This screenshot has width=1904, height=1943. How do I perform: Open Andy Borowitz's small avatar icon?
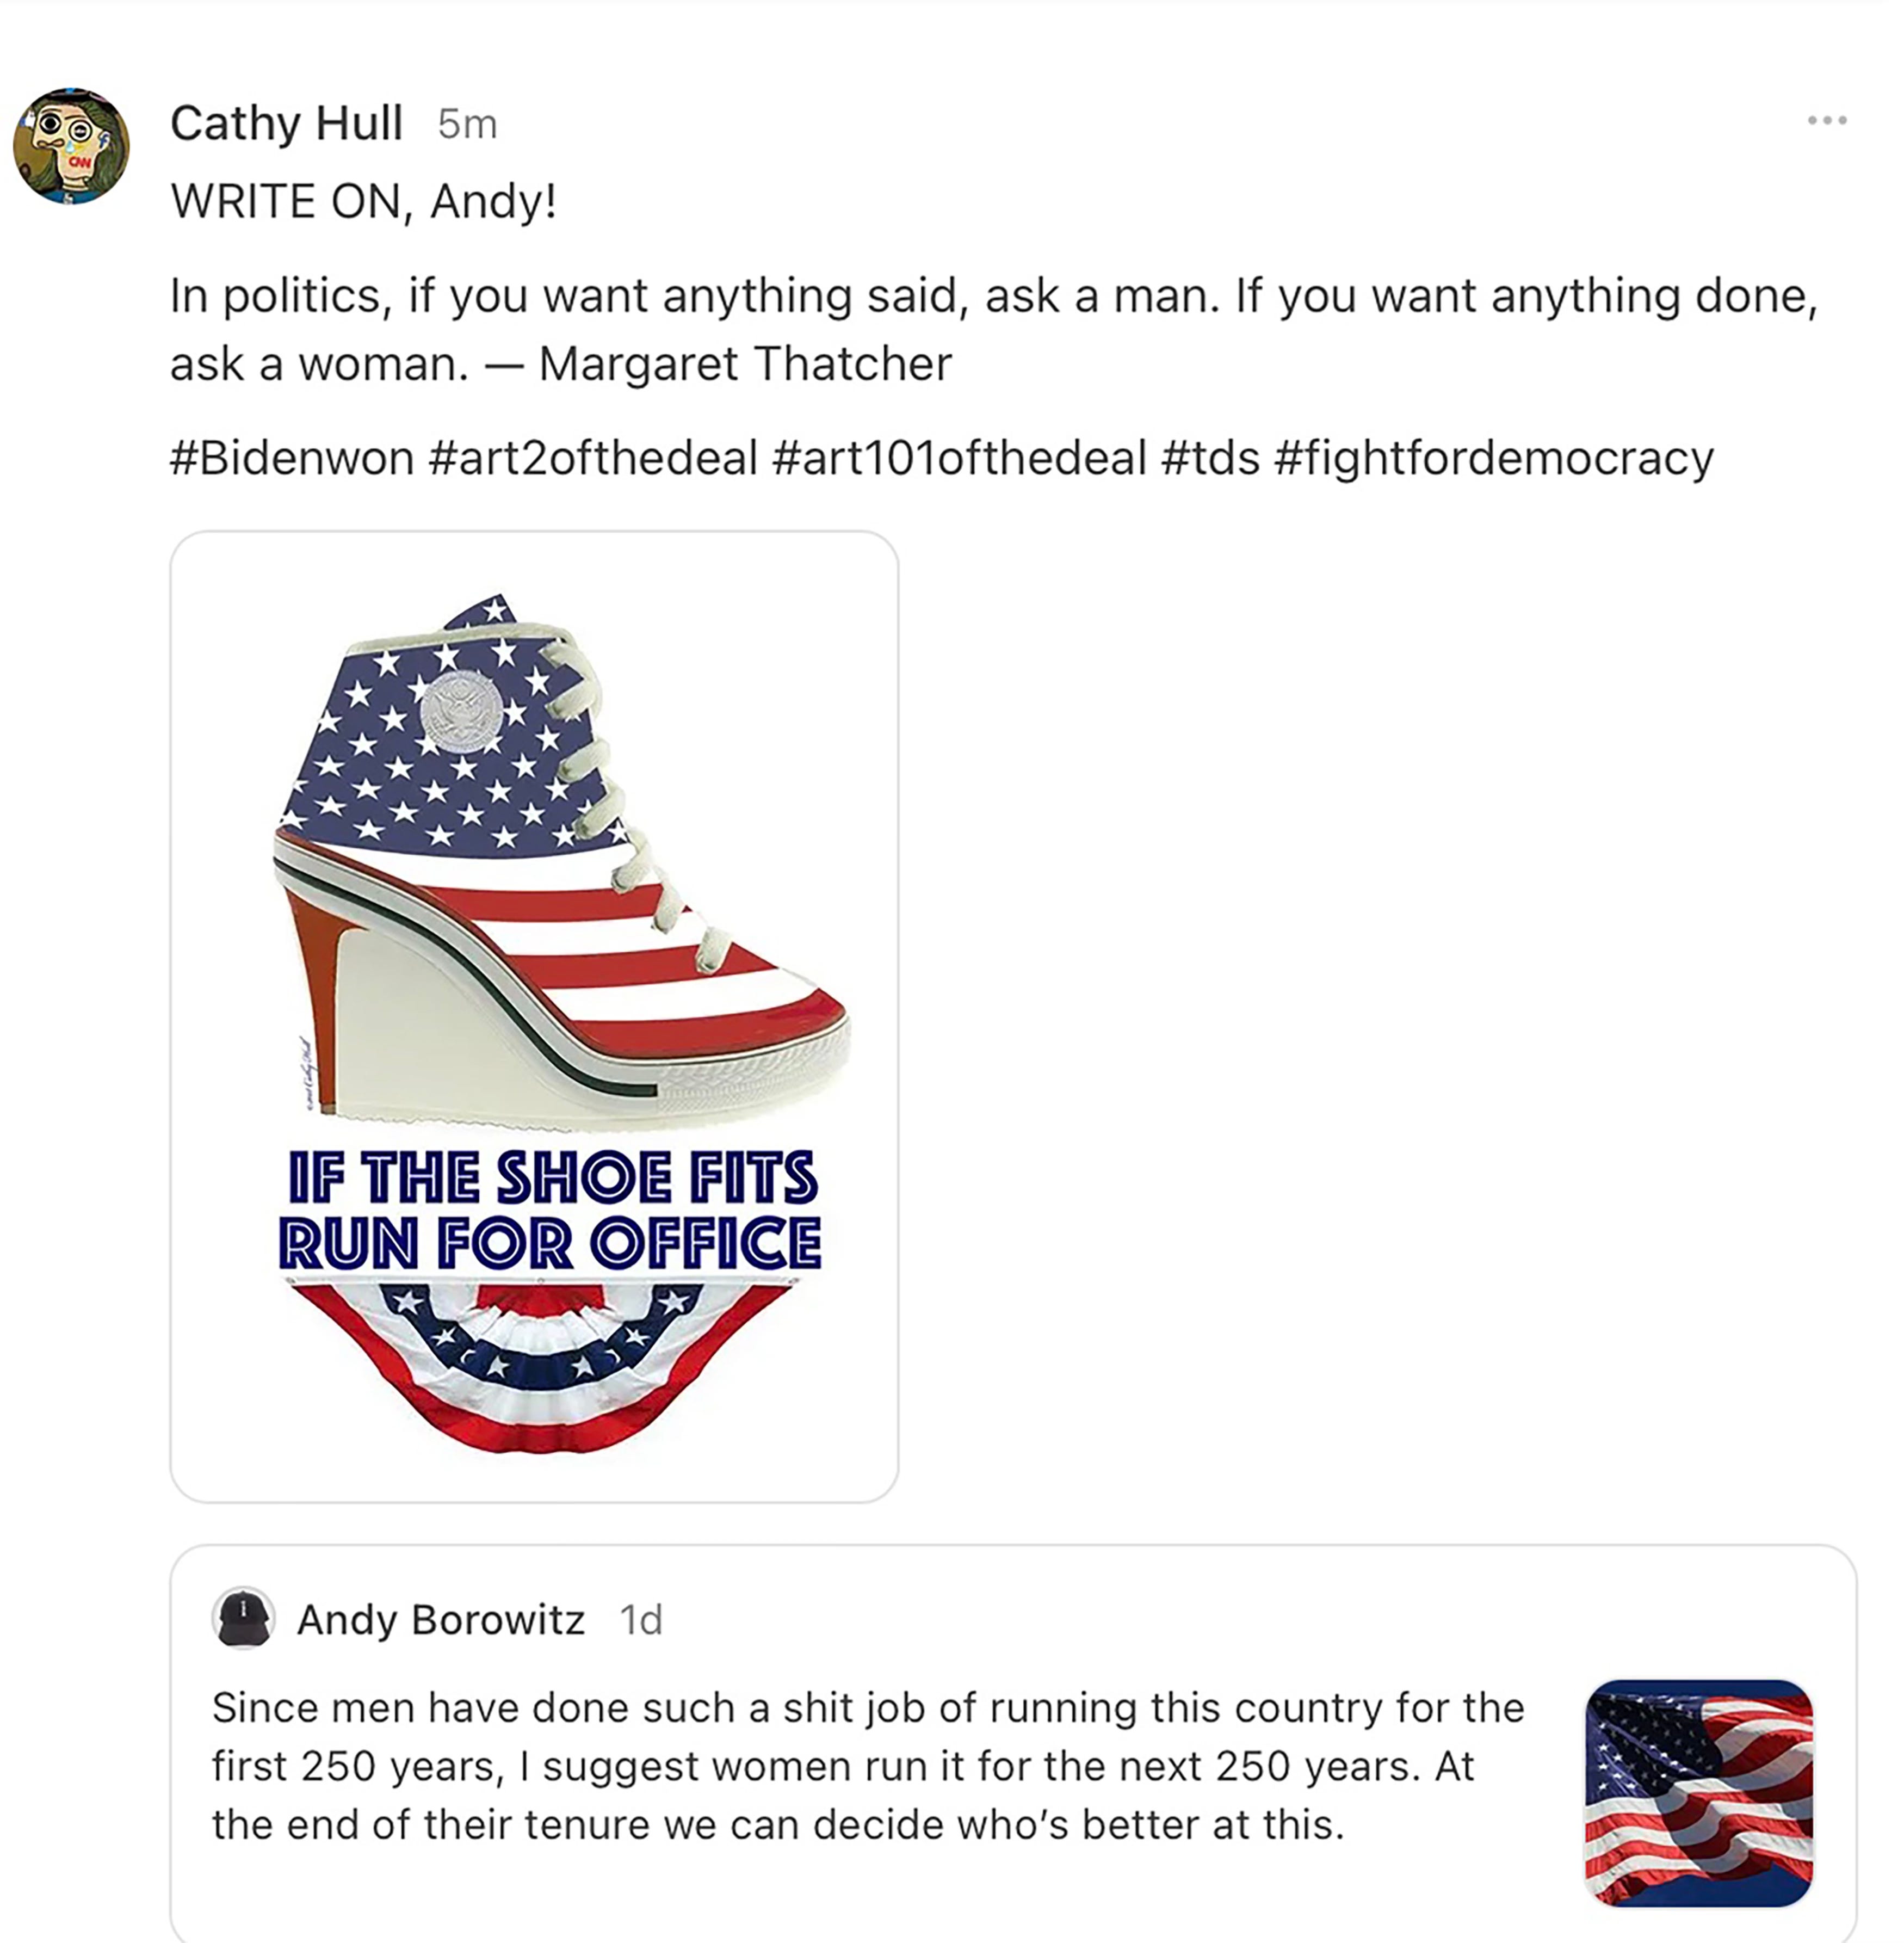[243, 1617]
